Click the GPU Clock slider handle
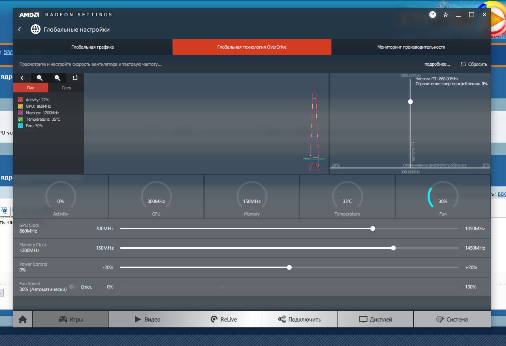 pyautogui.click(x=373, y=229)
